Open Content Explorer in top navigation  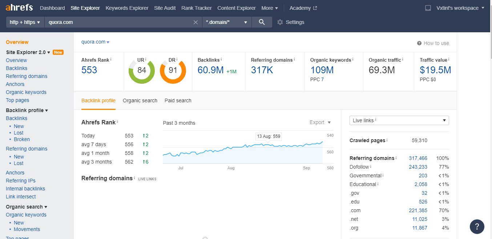[237, 8]
